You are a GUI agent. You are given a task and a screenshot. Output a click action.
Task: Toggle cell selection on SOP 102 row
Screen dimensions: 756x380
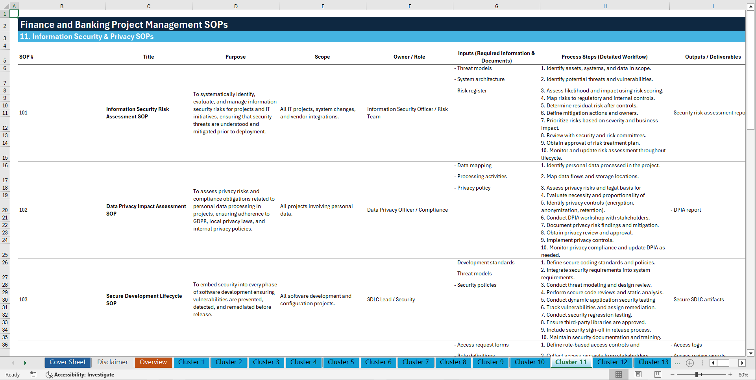point(23,210)
